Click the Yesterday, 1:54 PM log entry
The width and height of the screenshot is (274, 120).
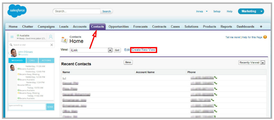pyautogui.click(x=35, y=82)
